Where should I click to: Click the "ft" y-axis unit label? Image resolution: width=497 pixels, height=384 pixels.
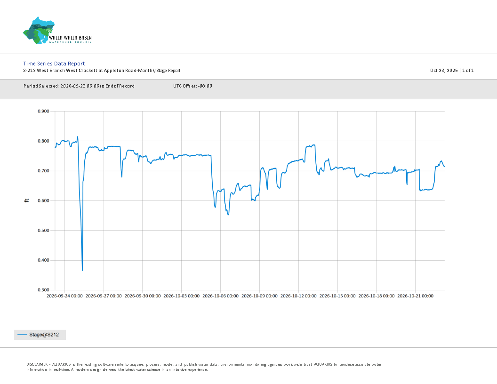27,200
